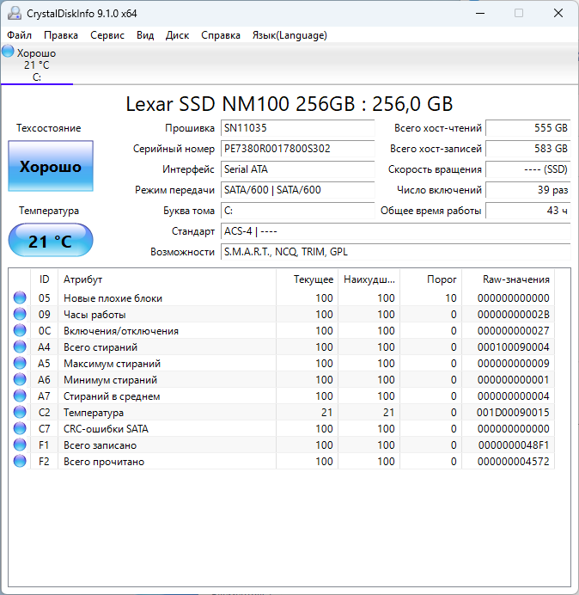This screenshot has height=595, width=579.
Task: Click the blue Хорошо health status button
Action: tap(51, 167)
